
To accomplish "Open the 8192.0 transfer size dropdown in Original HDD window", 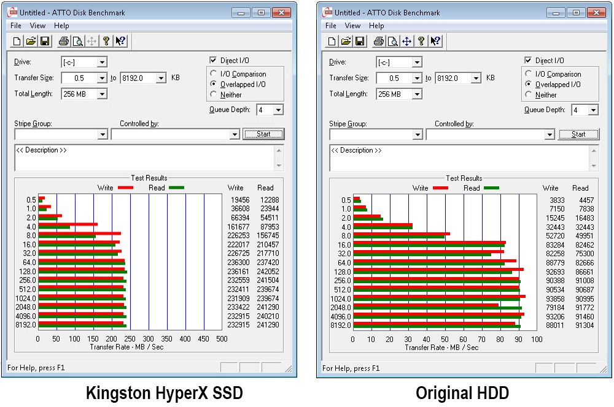I will tap(476, 78).
